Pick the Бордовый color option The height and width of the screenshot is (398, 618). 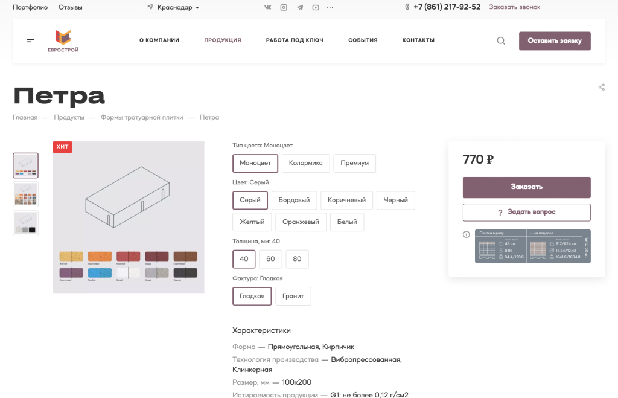coord(294,200)
